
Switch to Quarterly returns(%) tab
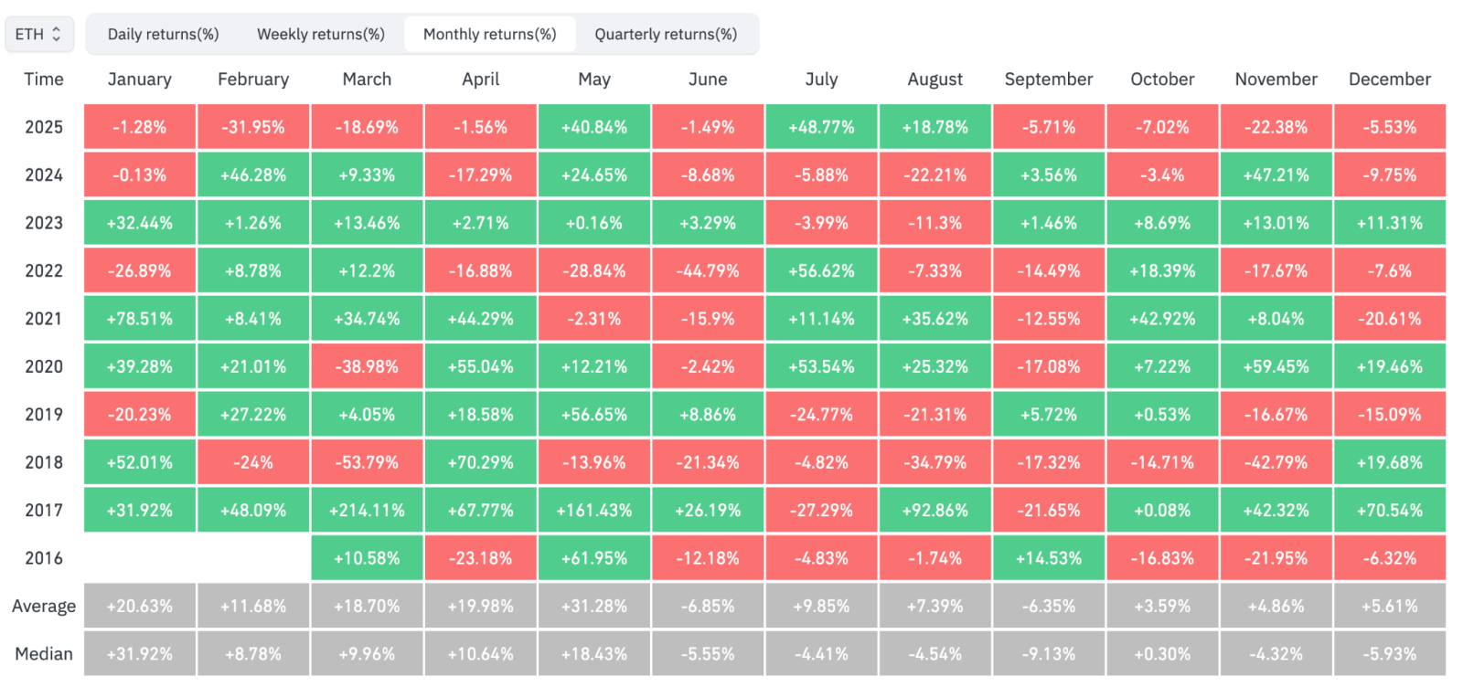(x=665, y=35)
